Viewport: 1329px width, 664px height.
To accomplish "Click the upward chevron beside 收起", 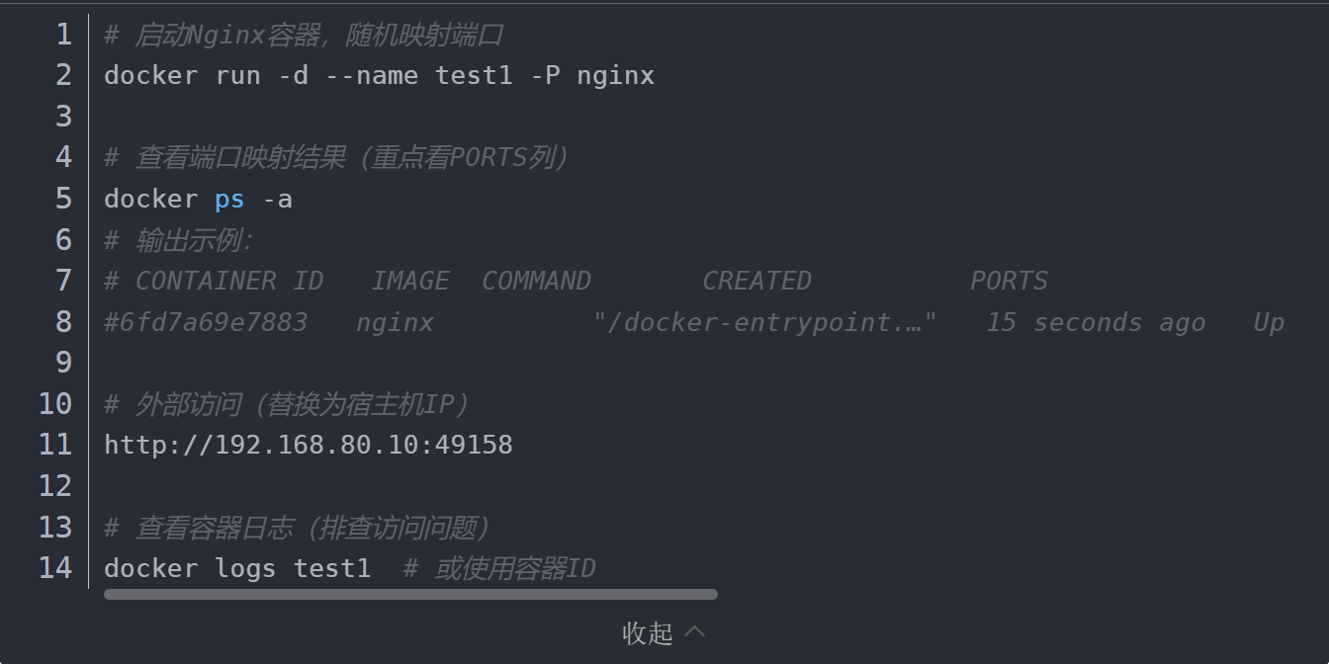I will pos(695,631).
